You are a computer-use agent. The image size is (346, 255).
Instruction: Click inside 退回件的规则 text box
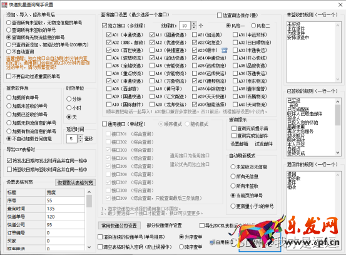[314, 211]
